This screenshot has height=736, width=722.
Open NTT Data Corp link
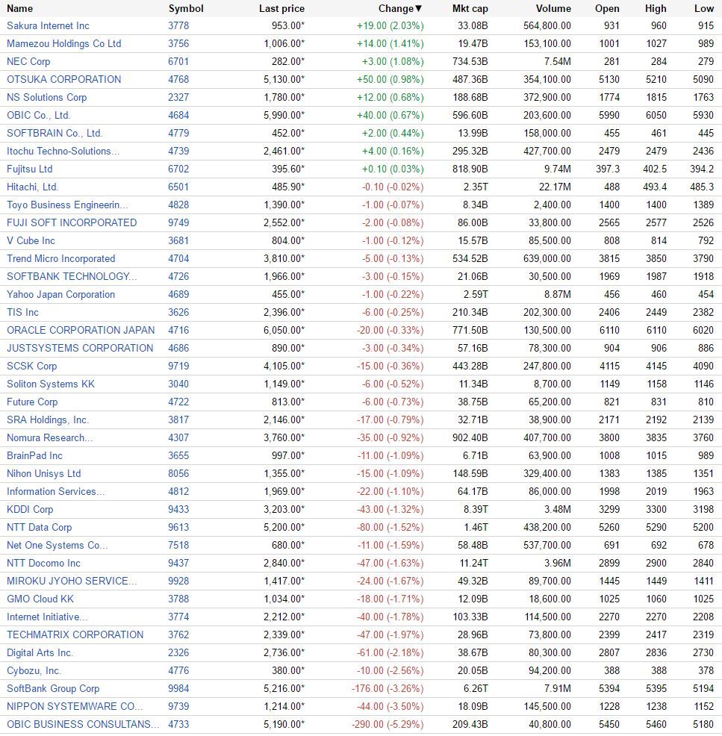click(x=39, y=527)
